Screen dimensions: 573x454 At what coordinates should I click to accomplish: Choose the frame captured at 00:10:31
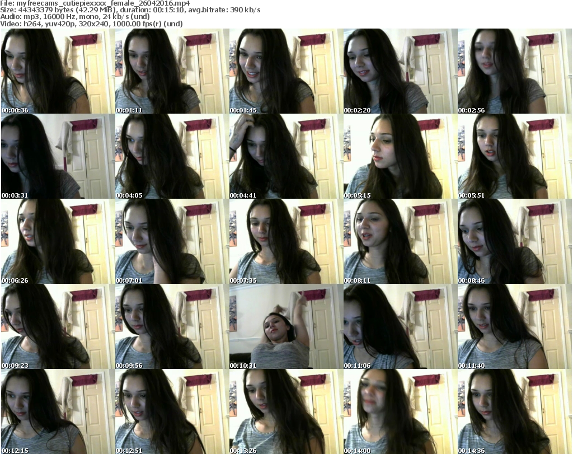[x=286, y=326]
